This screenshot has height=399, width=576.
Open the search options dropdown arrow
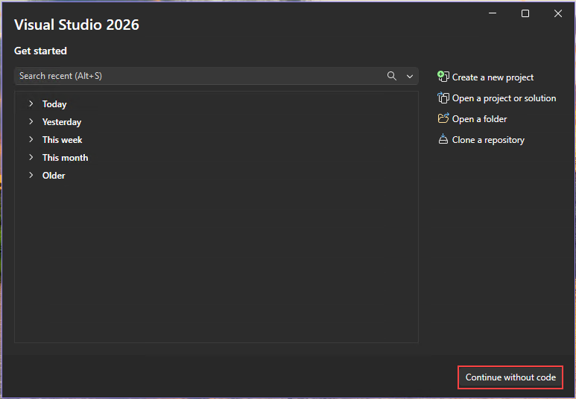pos(410,77)
